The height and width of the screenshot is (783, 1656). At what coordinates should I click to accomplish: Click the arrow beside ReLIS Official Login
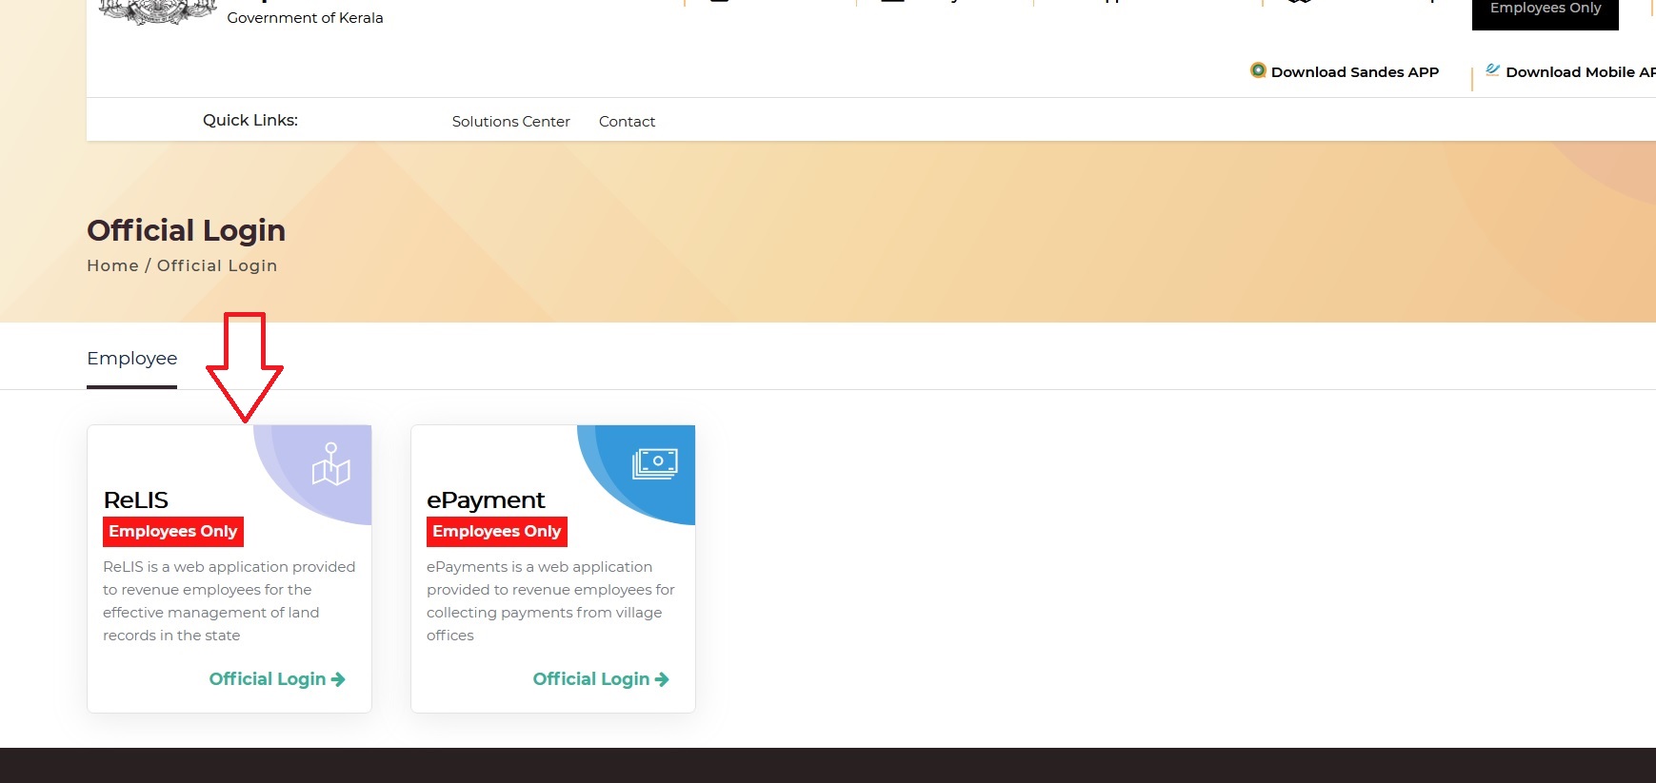338,679
